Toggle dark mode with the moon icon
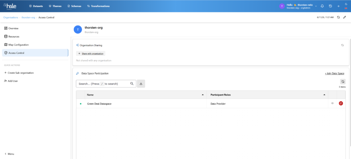Screen dimensions: 351x159 (346, 4)
